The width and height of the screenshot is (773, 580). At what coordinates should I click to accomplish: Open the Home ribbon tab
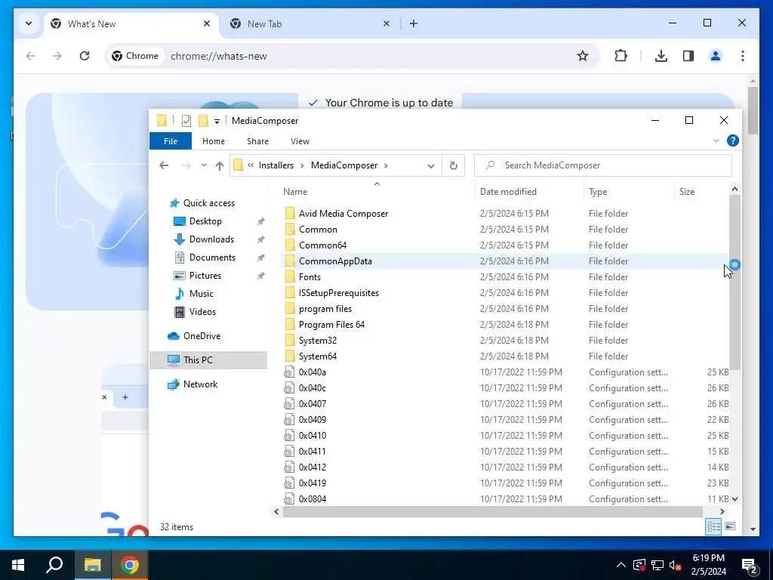click(214, 141)
